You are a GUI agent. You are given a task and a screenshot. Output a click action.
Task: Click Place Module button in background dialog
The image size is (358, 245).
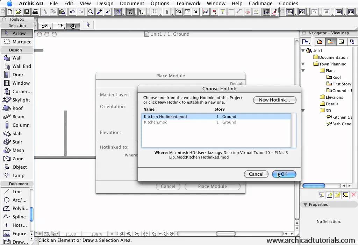[212, 186]
